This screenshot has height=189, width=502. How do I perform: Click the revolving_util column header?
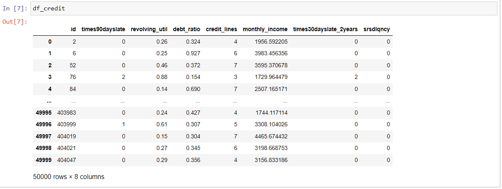click(149, 29)
